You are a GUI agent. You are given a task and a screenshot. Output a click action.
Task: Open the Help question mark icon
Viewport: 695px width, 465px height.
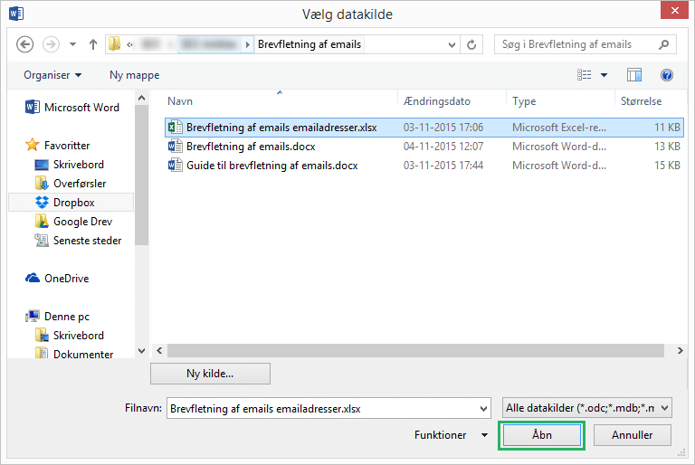tap(667, 75)
